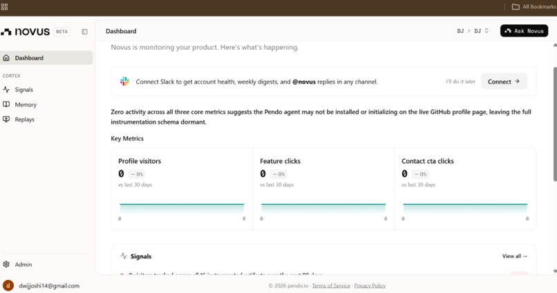Screen dimensions: 557x293
Task: Click the Dashboard page title in header
Action: (121, 31)
